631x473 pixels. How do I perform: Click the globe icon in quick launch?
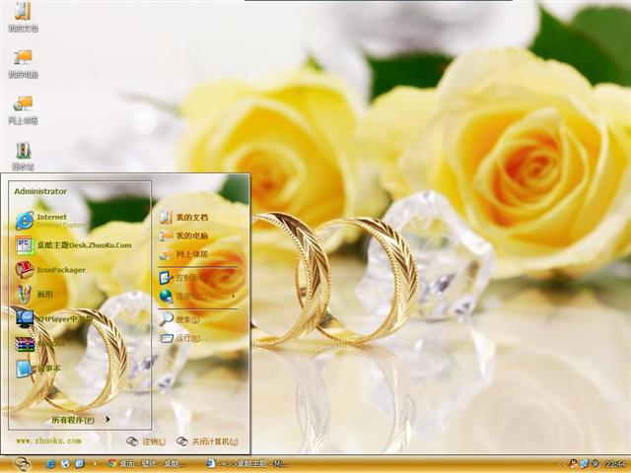[65, 464]
